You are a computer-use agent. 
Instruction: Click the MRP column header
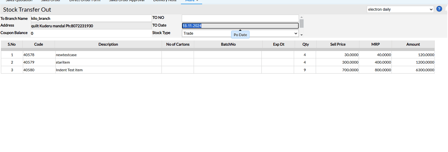click(375, 44)
